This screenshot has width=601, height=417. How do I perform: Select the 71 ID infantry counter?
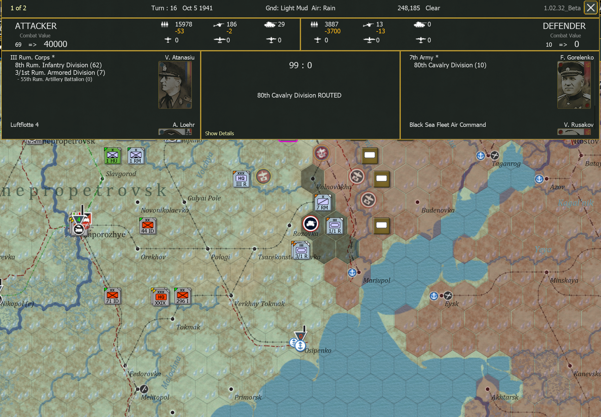tap(112, 296)
